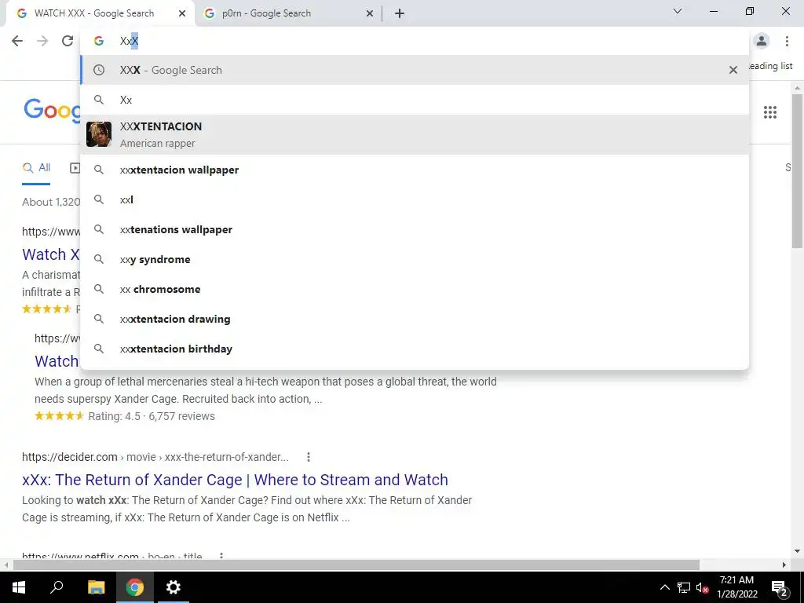Screen dimensions: 804x603
Task: Choose the XXX - Google Search history suggestion
Action: [415, 70]
